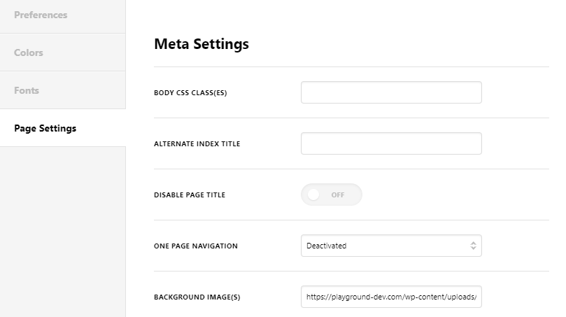Click the Meta Settings heading
This screenshot has height=317, width=566.
[x=201, y=44]
